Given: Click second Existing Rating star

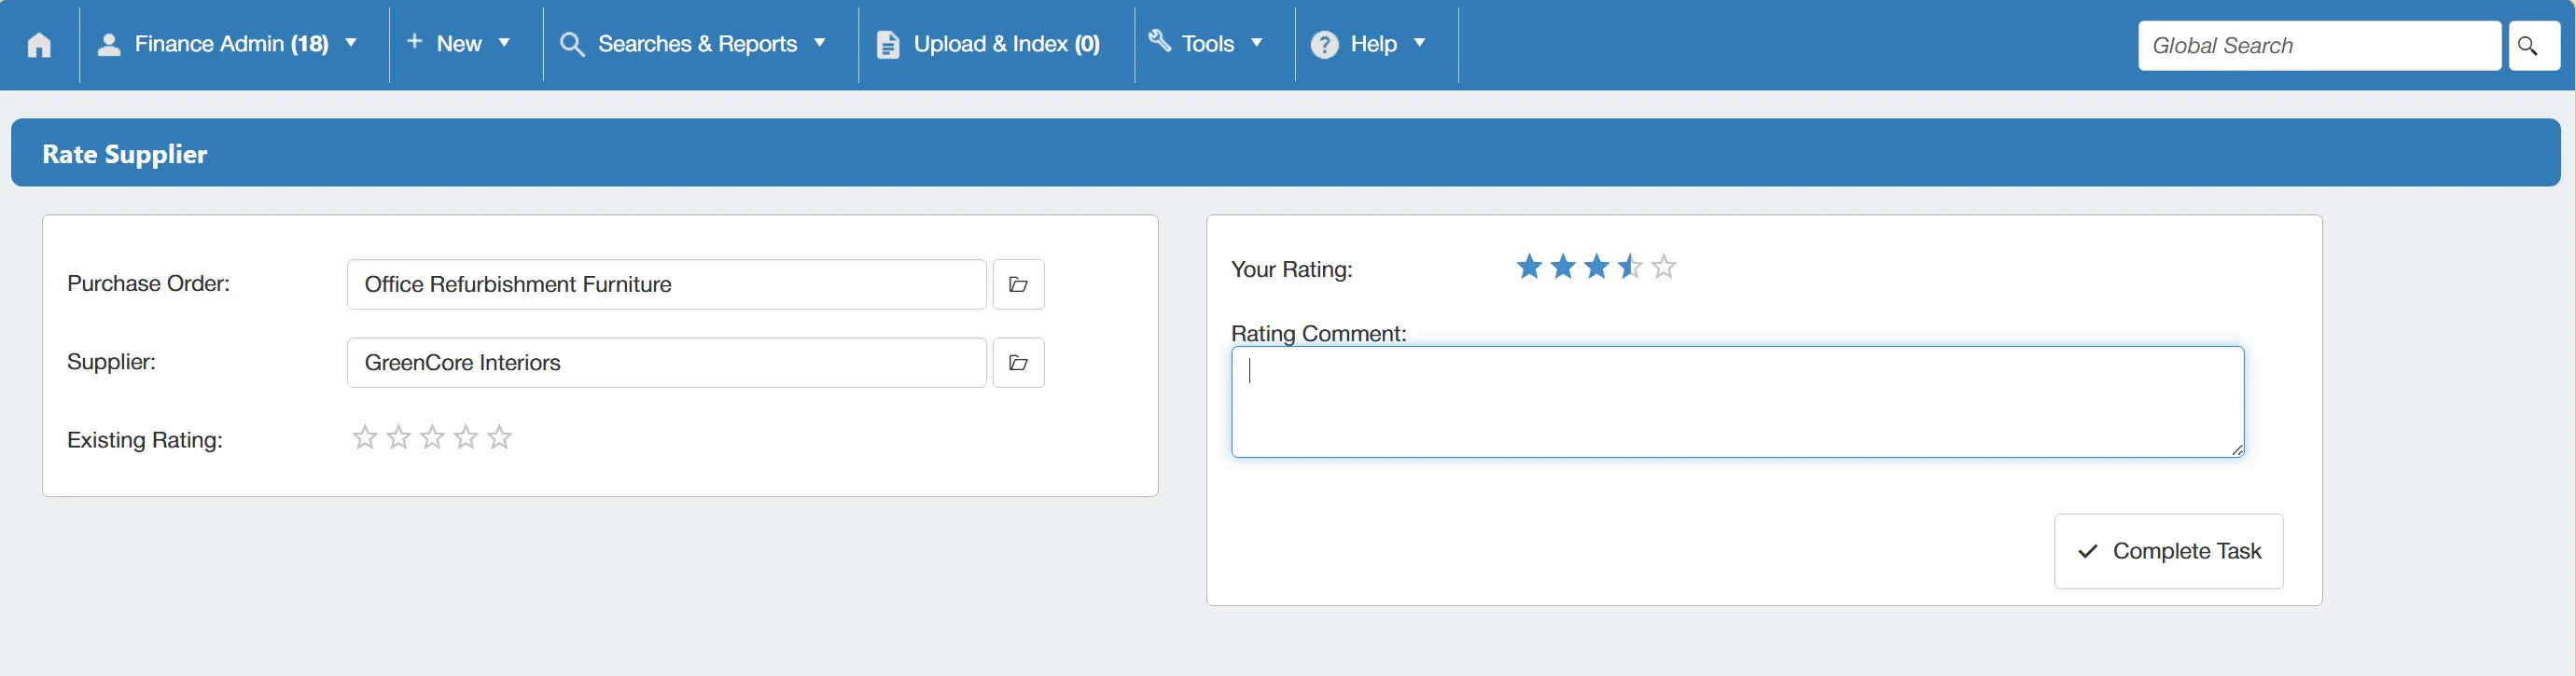Looking at the screenshot, I should point(399,437).
